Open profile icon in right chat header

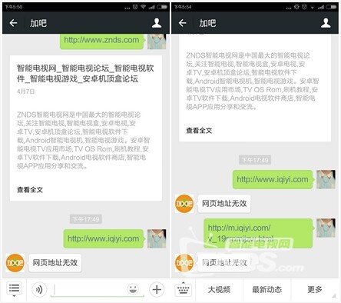click(326, 23)
